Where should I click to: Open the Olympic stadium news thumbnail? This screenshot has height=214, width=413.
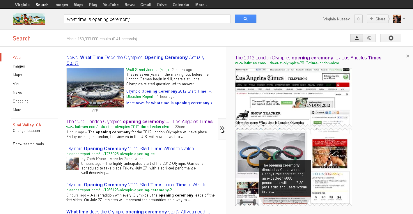[x=95, y=88]
